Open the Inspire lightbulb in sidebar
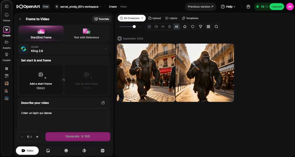Screen dimensions: 295x157 click(6, 57)
